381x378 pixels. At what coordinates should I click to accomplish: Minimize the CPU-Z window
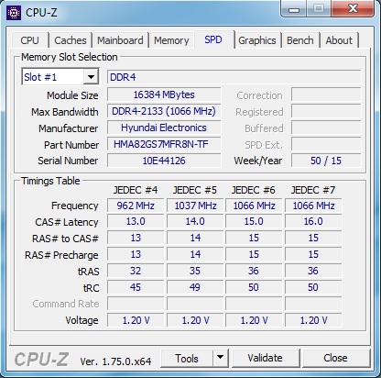tap(294, 9)
